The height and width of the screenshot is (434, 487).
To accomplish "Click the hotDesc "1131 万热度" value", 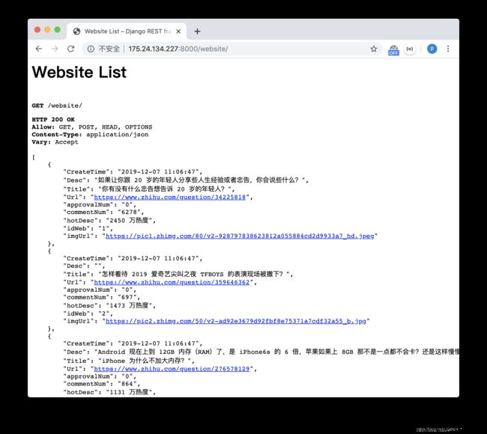I will tap(129, 392).
